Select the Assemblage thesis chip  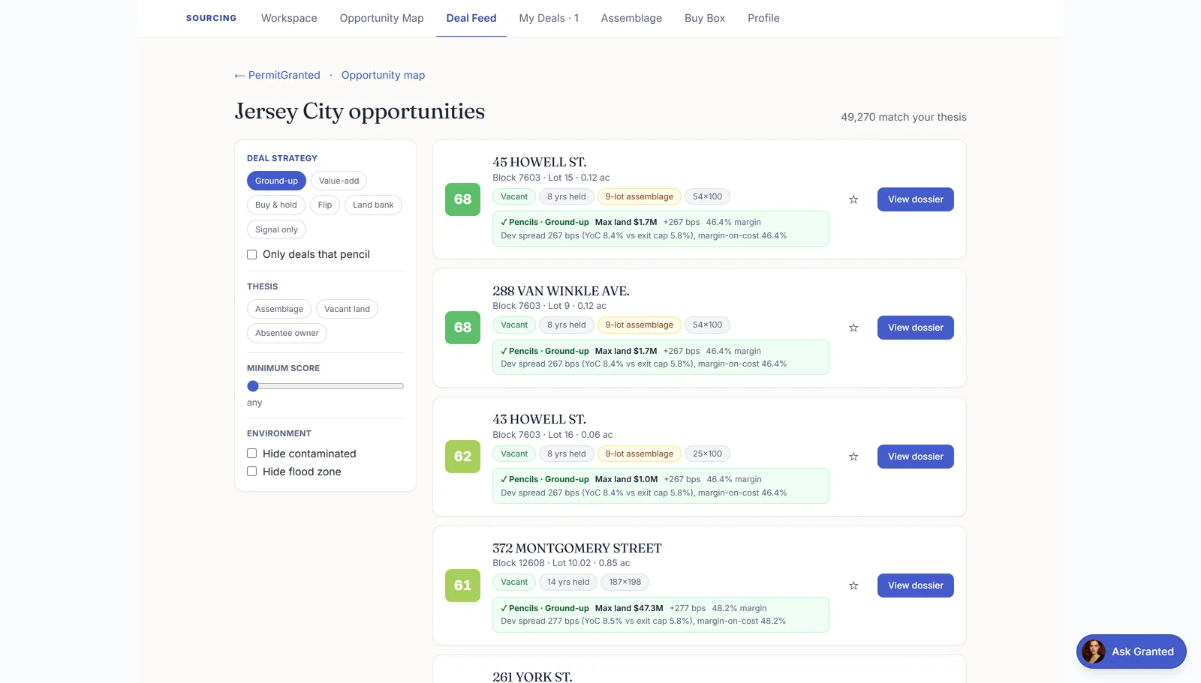[x=279, y=309]
